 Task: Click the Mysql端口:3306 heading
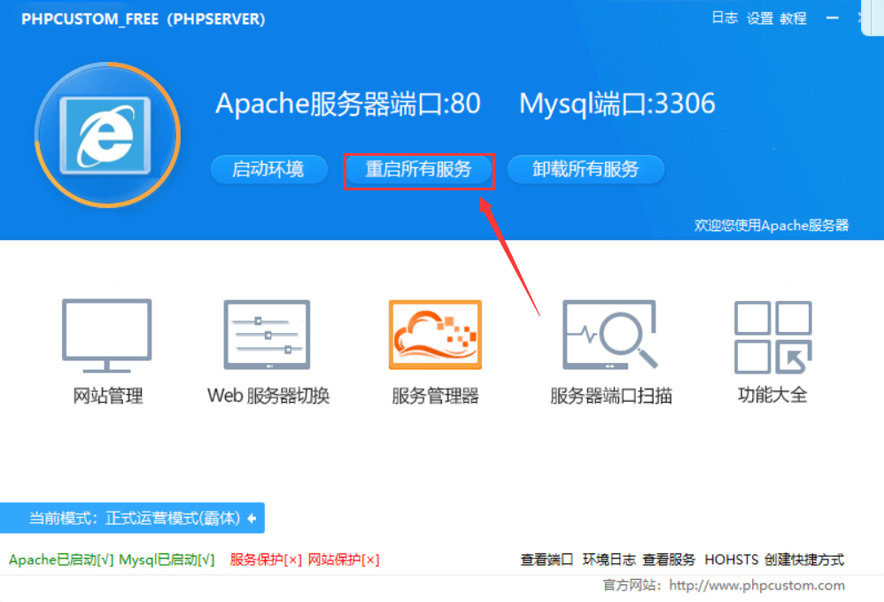[617, 104]
